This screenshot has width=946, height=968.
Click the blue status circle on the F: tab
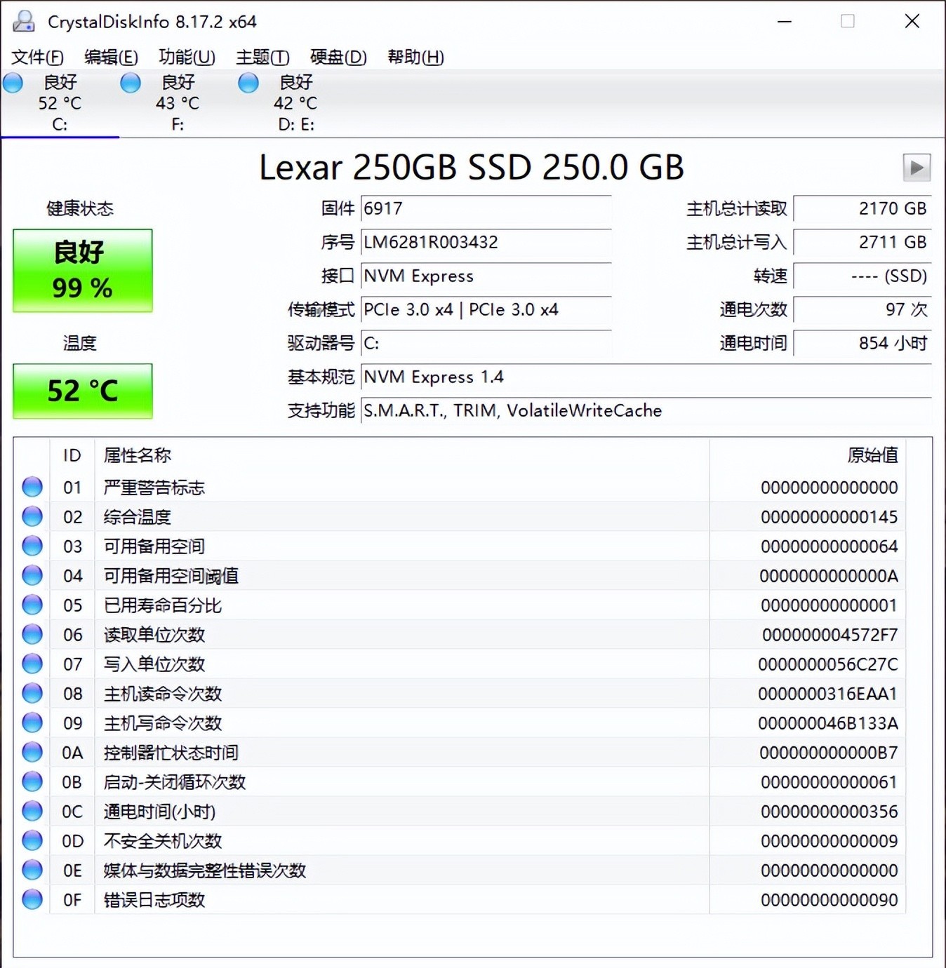coord(130,83)
